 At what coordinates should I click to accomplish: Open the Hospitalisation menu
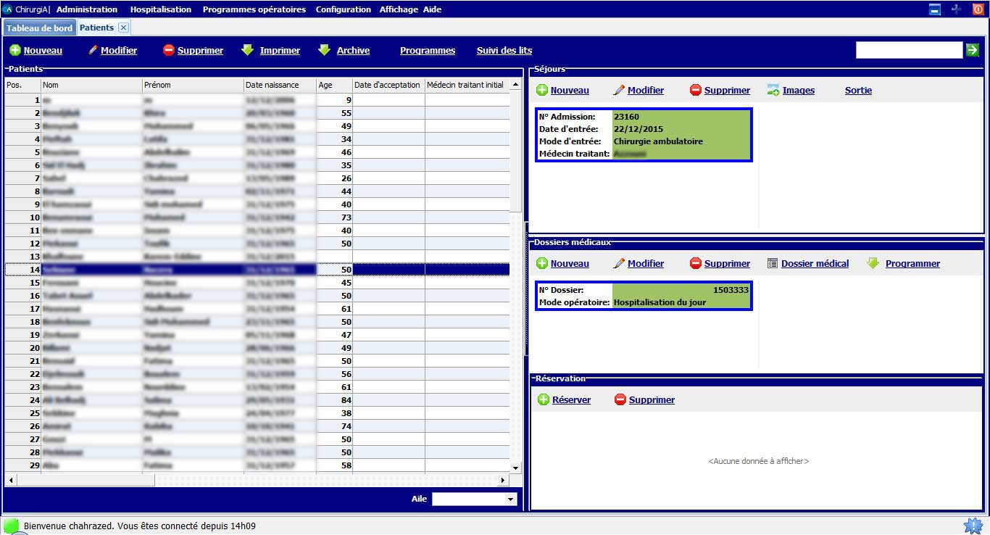click(161, 9)
